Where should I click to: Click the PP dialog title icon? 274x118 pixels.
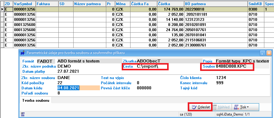click(23, 53)
